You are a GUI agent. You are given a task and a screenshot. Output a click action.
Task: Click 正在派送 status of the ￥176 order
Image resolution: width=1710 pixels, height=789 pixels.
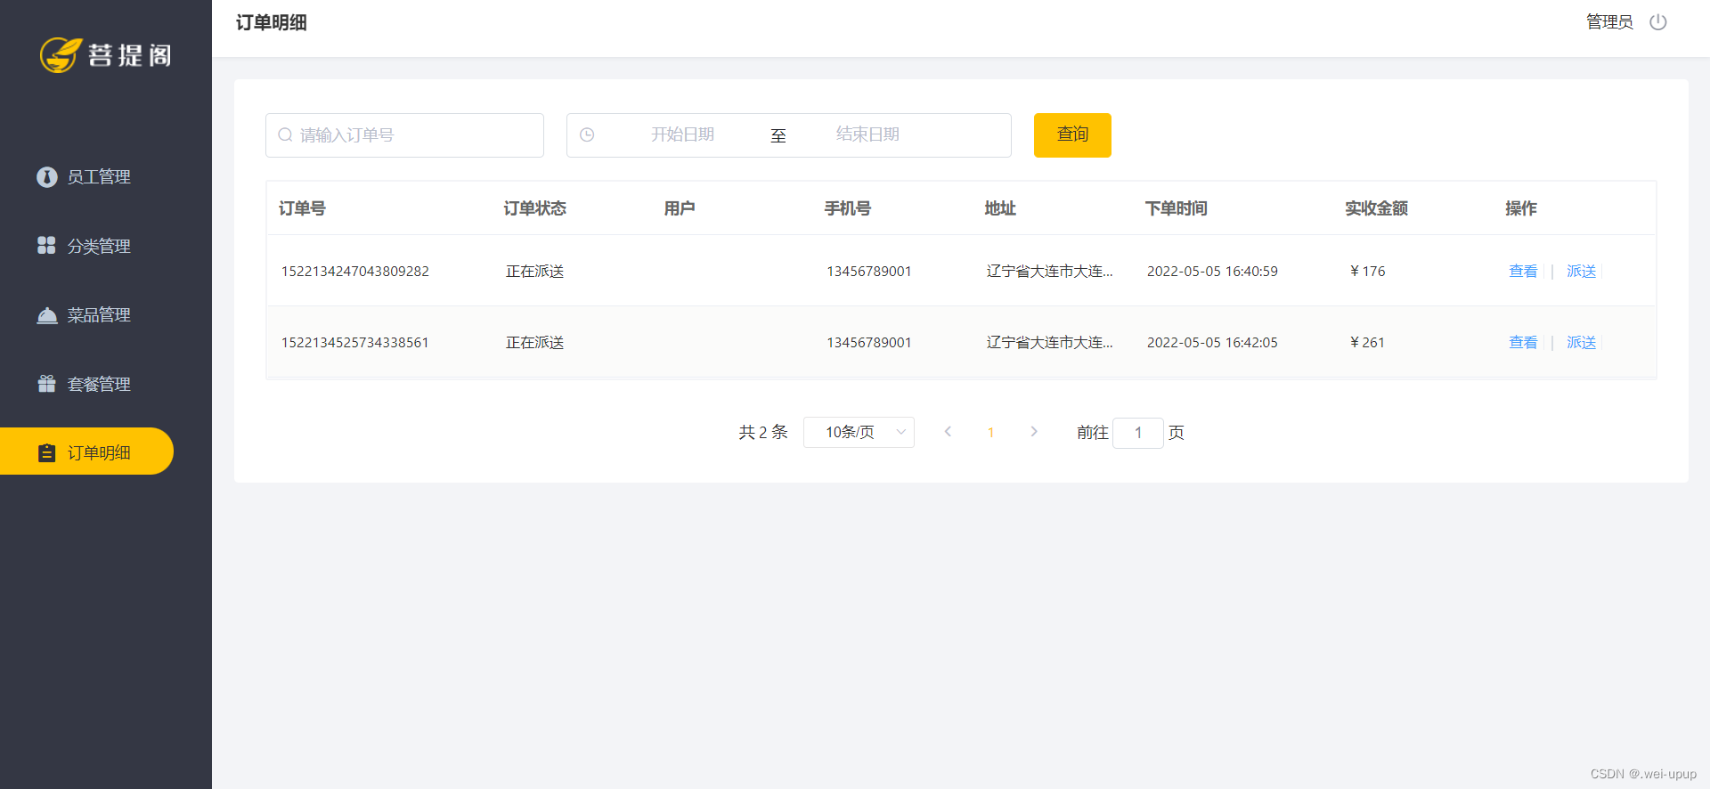[x=535, y=272]
